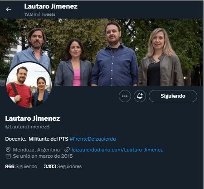Click the 19,8 mil Tweets count

coord(40,14)
